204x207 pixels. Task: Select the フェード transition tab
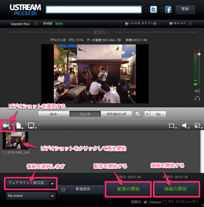(x=85, y=114)
